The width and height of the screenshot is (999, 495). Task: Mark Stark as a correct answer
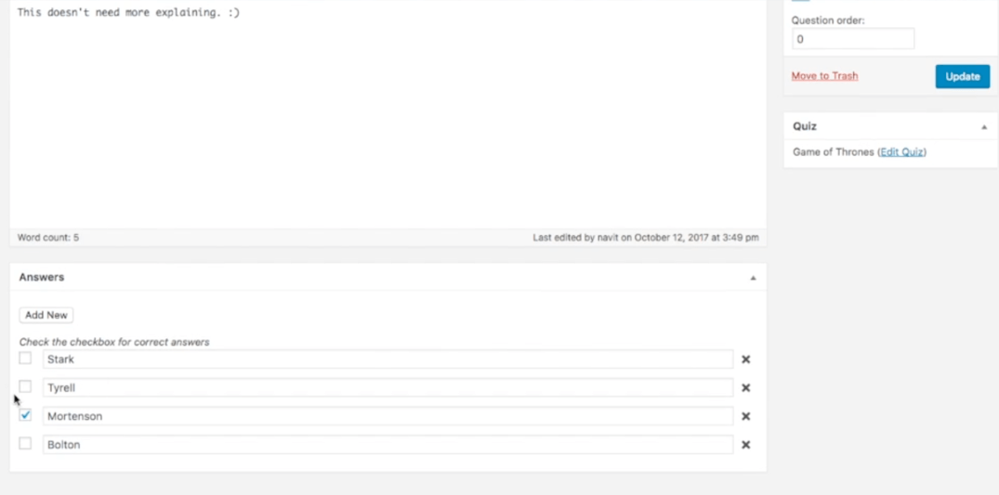pos(25,358)
